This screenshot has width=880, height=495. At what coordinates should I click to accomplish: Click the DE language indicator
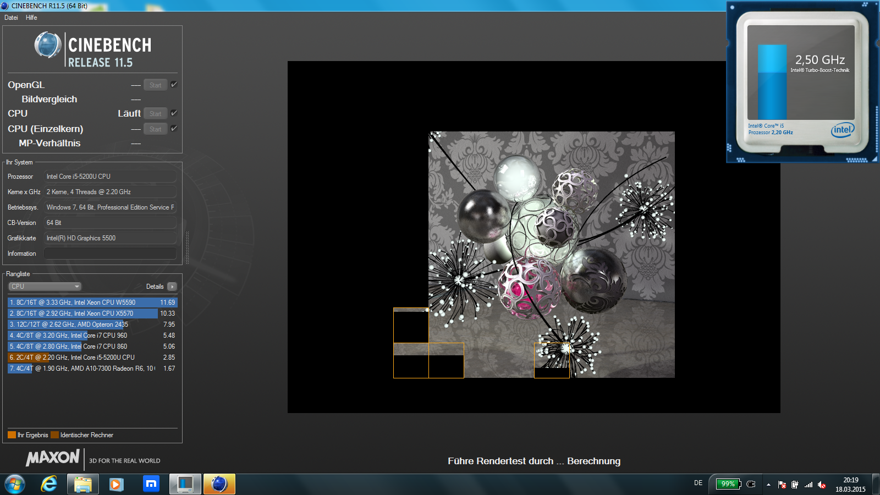tap(698, 483)
